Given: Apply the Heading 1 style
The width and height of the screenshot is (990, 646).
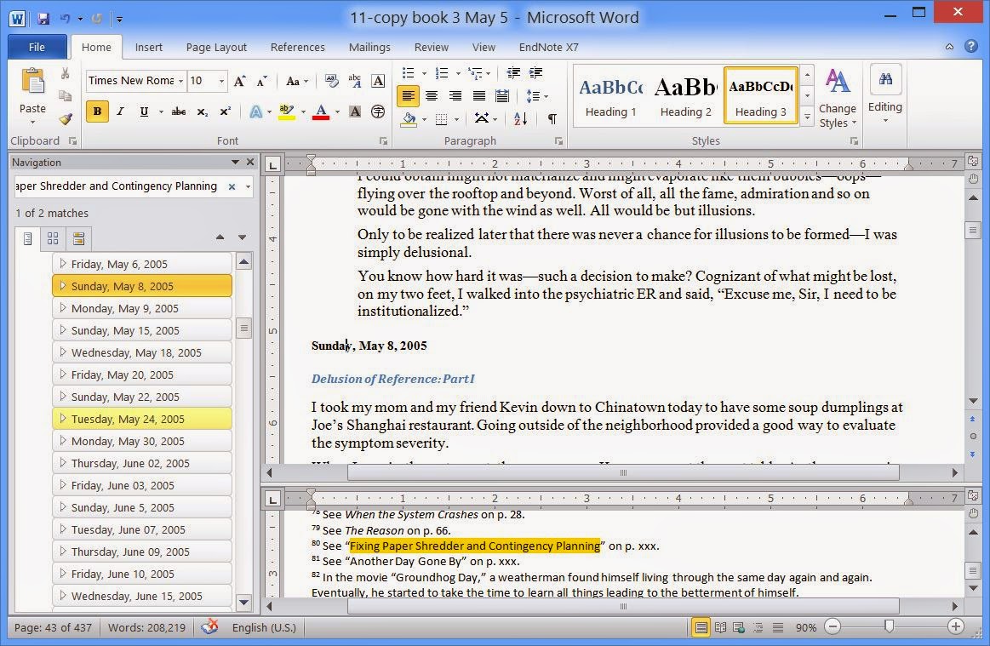Looking at the screenshot, I should tap(610, 96).
